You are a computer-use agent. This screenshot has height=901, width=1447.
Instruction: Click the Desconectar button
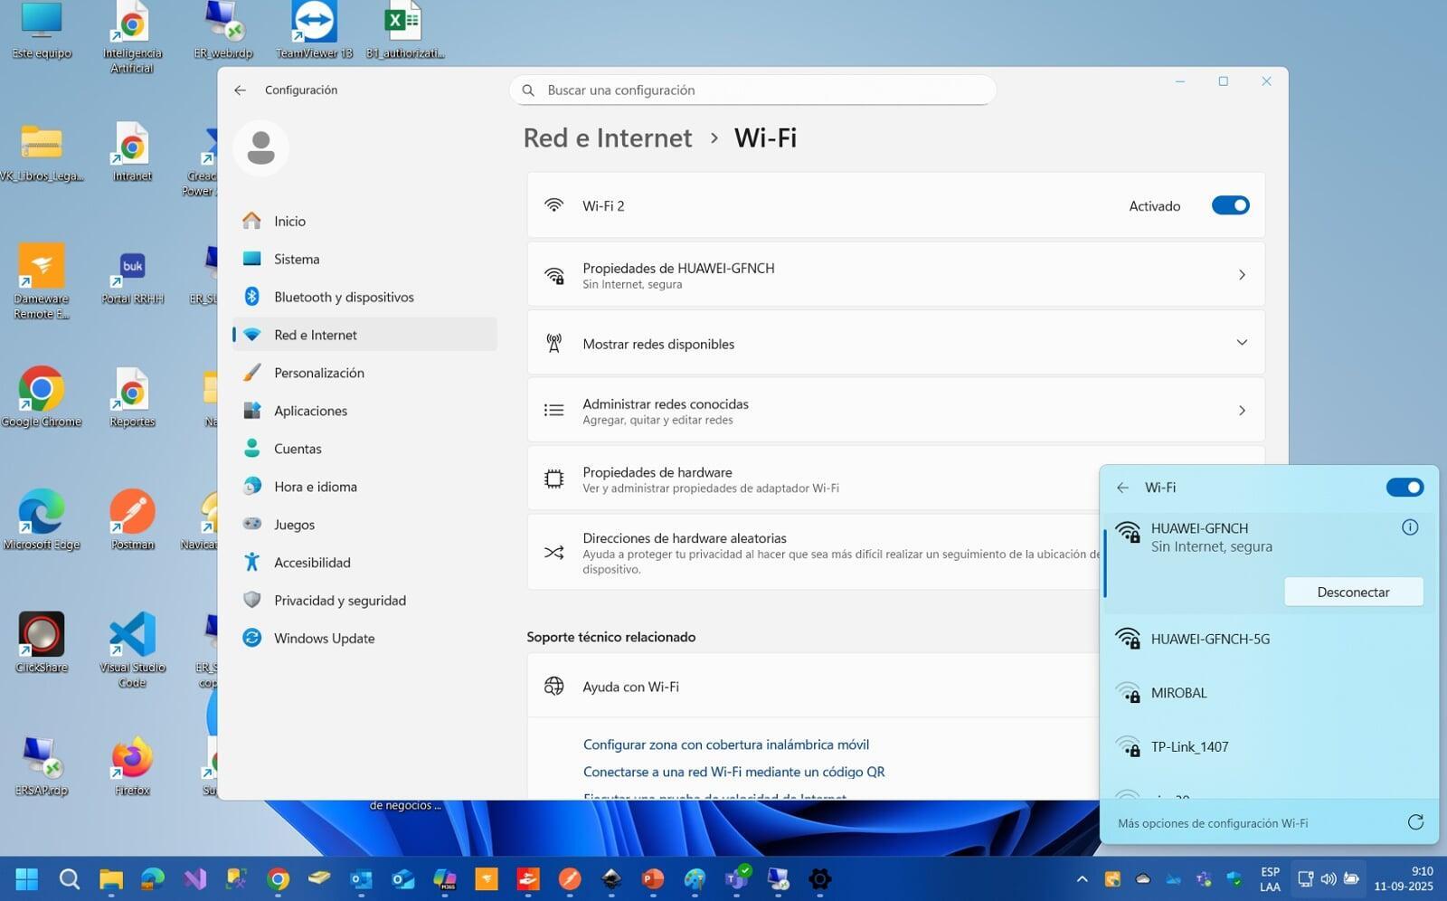tap(1352, 592)
